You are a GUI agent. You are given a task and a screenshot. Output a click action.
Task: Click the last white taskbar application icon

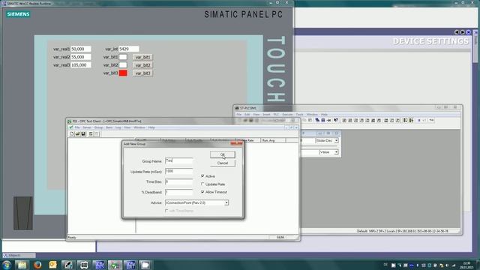(x=145, y=265)
